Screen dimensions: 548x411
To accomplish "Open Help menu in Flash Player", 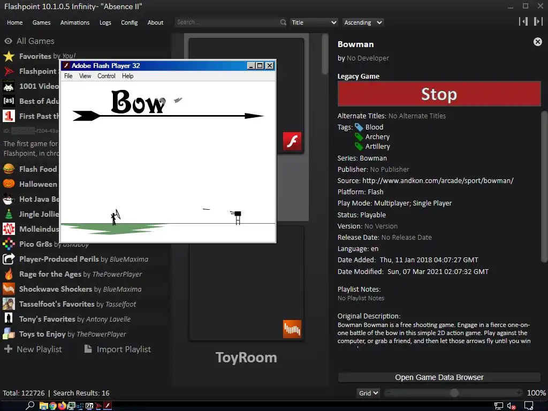I will [x=127, y=76].
